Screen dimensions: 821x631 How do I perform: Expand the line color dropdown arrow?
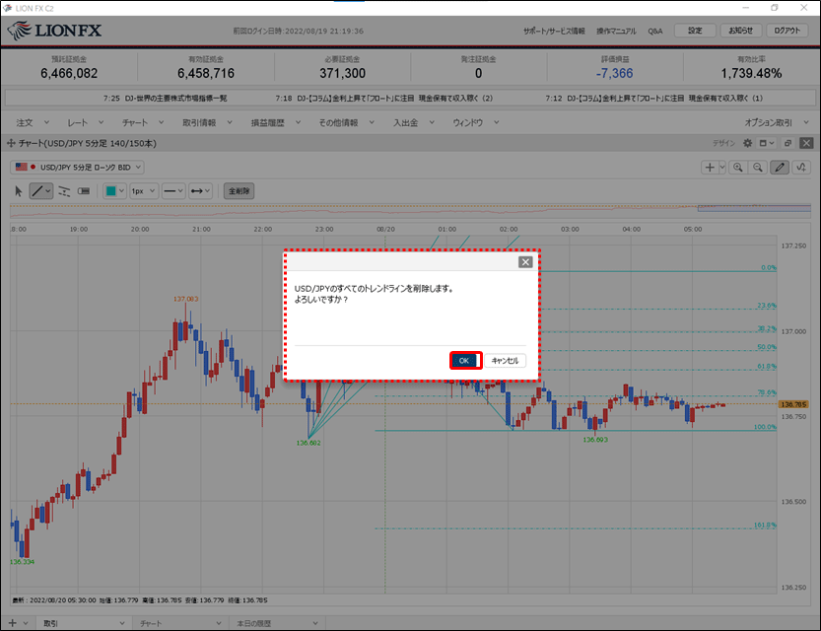point(121,191)
